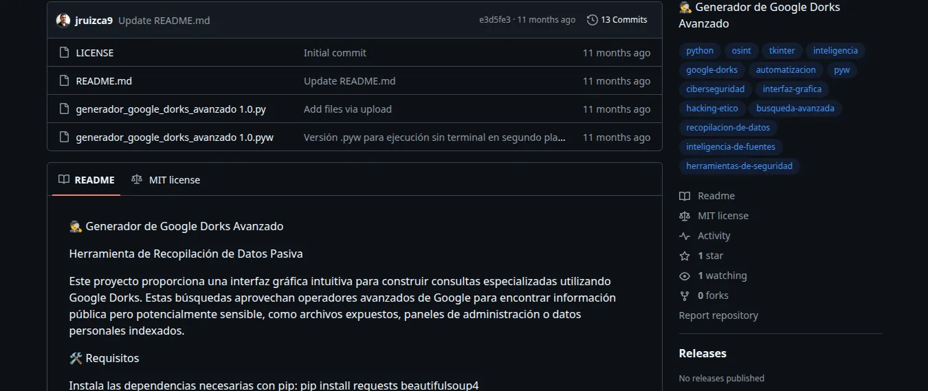
Task: Click the jruizca9 user avatar
Action: tap(63, 20)
